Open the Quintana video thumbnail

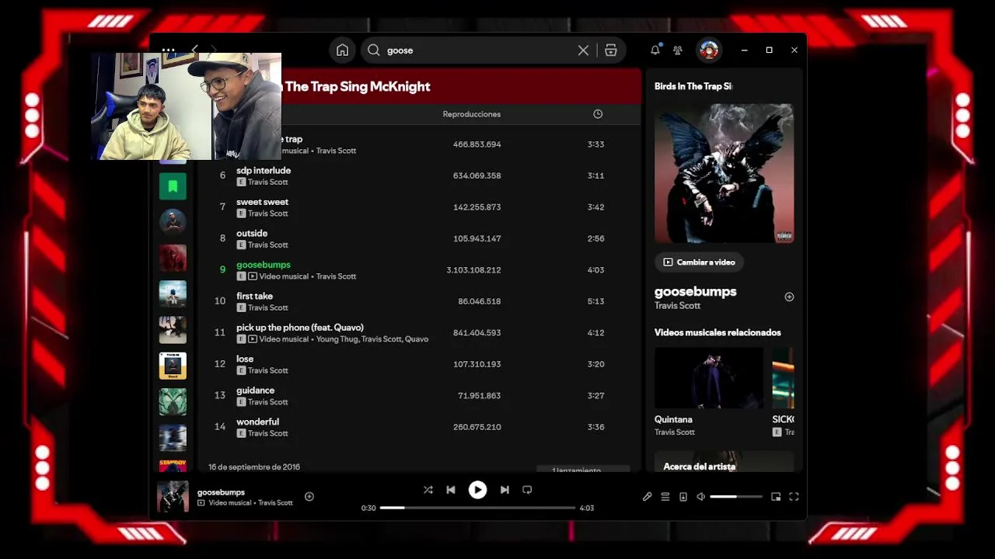click(709, 377)
